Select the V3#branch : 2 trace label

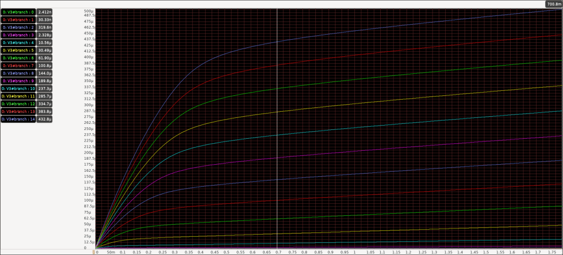tap(18, 27)
